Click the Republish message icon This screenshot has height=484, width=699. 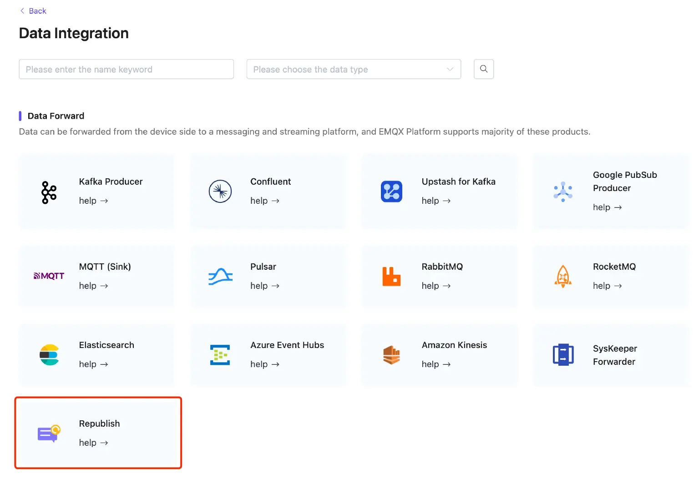(49, 434)
